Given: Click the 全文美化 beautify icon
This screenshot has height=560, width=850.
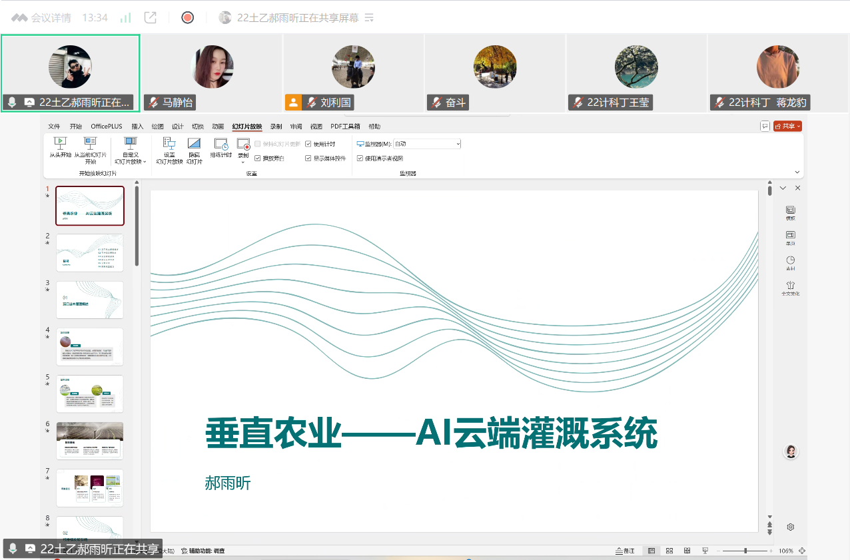Looking at the screenshot, I should pyautogui.click(x=791, y=285).
